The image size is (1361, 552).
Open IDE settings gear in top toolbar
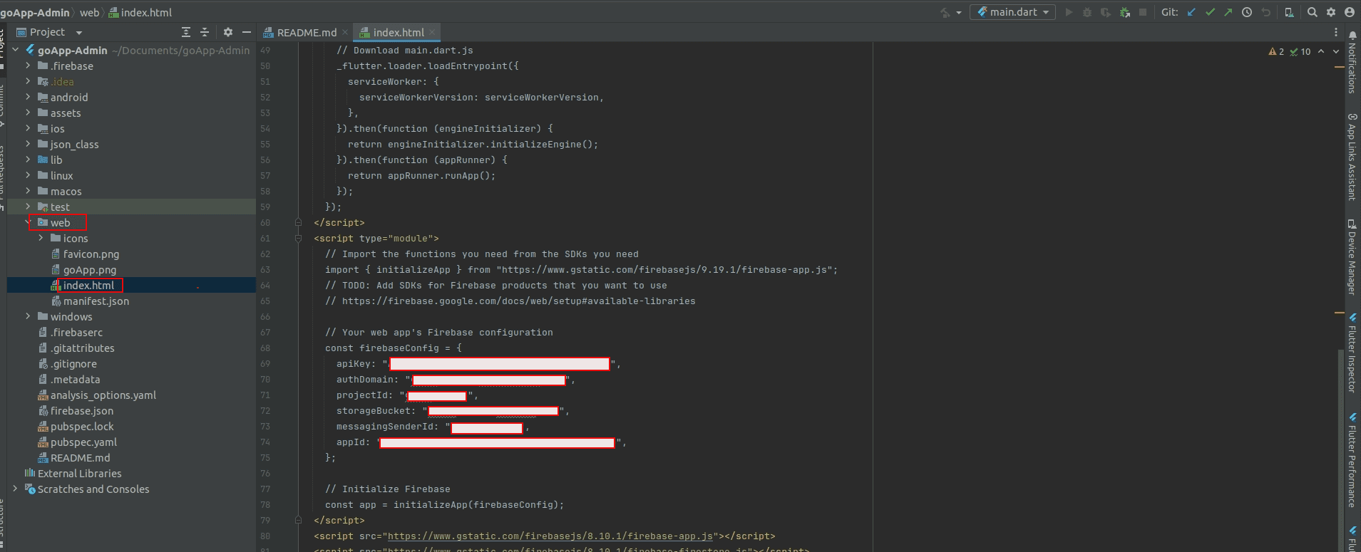pos(1330,12)
